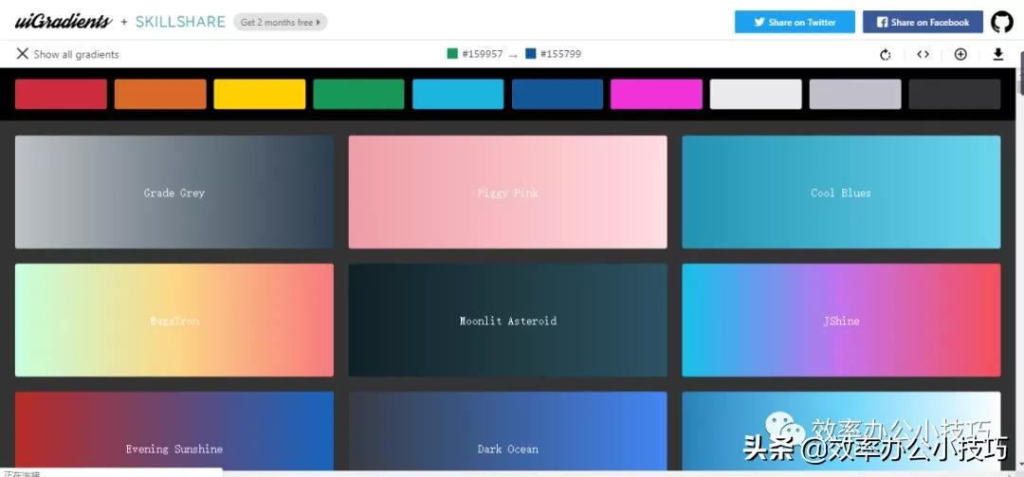
Task: Filter gradients by red swatch
Action: point(61,94)
